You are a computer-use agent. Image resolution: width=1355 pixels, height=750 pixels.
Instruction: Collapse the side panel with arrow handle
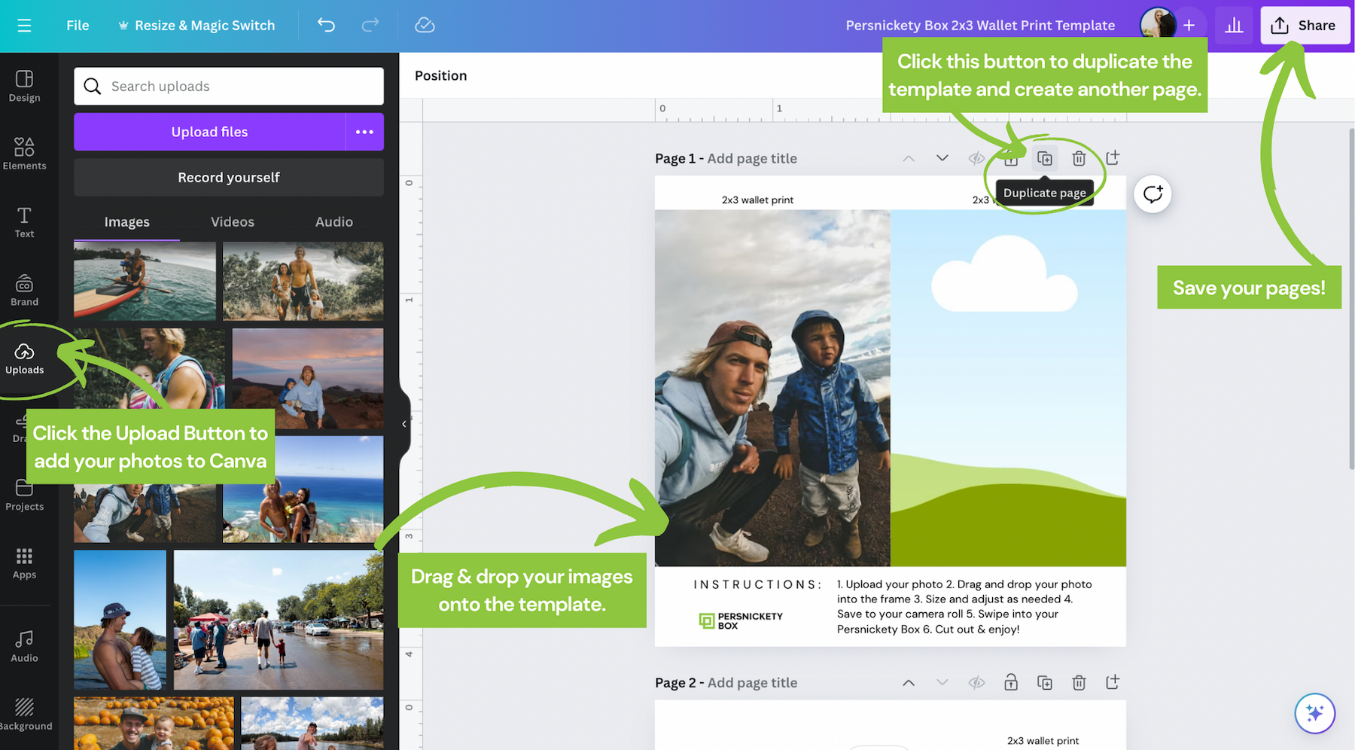404,424
